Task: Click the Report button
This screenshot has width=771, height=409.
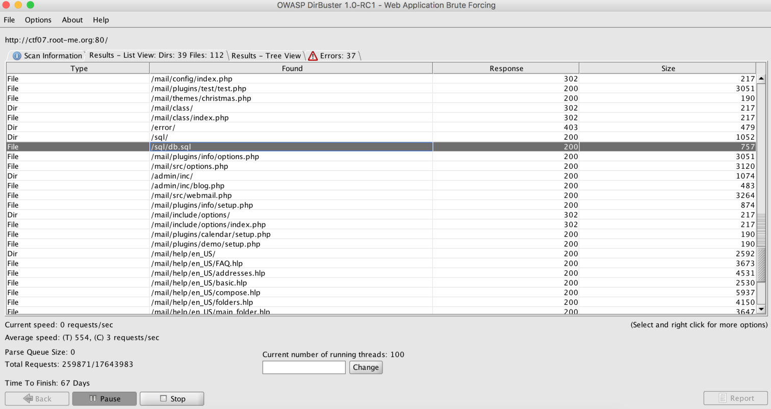Action: click(736, 398)
